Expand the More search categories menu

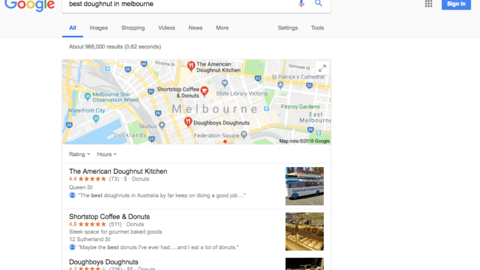tap(222, 28)
